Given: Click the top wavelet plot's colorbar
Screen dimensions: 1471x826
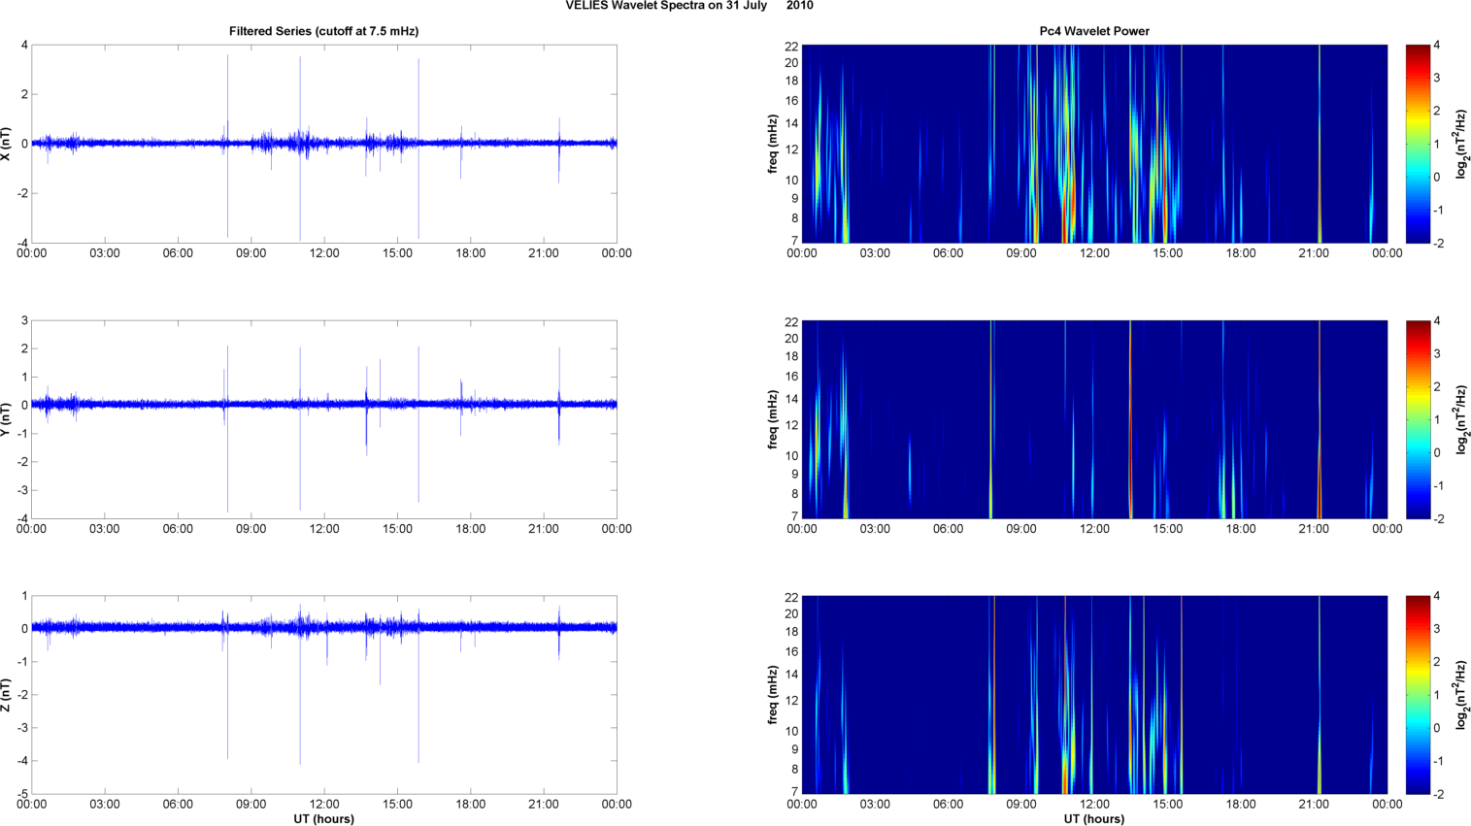Looking at the screenshot, I should point(1418,144).
